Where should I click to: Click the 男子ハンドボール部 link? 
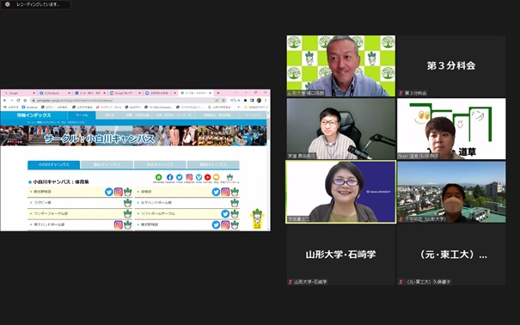click(x=49, y=224)
